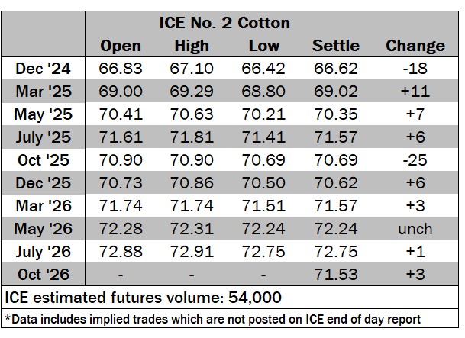This screenshot has height=338, width=465.
Task: Select the July '26 row label
Action: [x=44, y=252]
